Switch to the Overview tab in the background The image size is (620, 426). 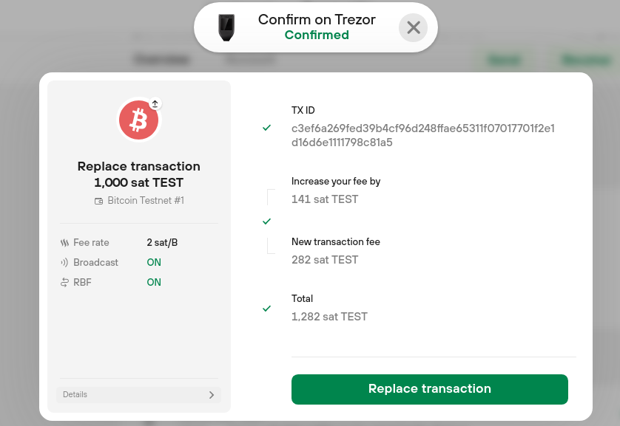click(x=161, y=59)
